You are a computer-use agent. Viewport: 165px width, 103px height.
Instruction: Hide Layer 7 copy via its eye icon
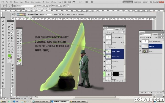pyautogui.click(x=104, y=57)
